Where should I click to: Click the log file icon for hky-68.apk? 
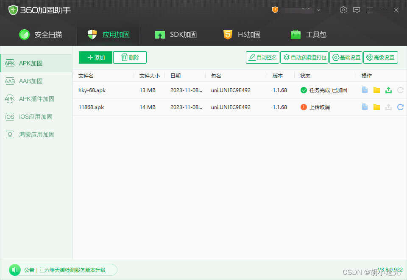tap(365, 90)
